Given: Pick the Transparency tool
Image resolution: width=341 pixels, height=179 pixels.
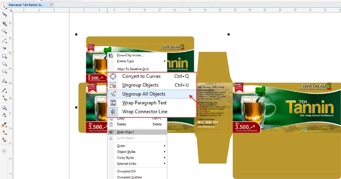Looking at the screenshot, I should [x=4, y=115].
